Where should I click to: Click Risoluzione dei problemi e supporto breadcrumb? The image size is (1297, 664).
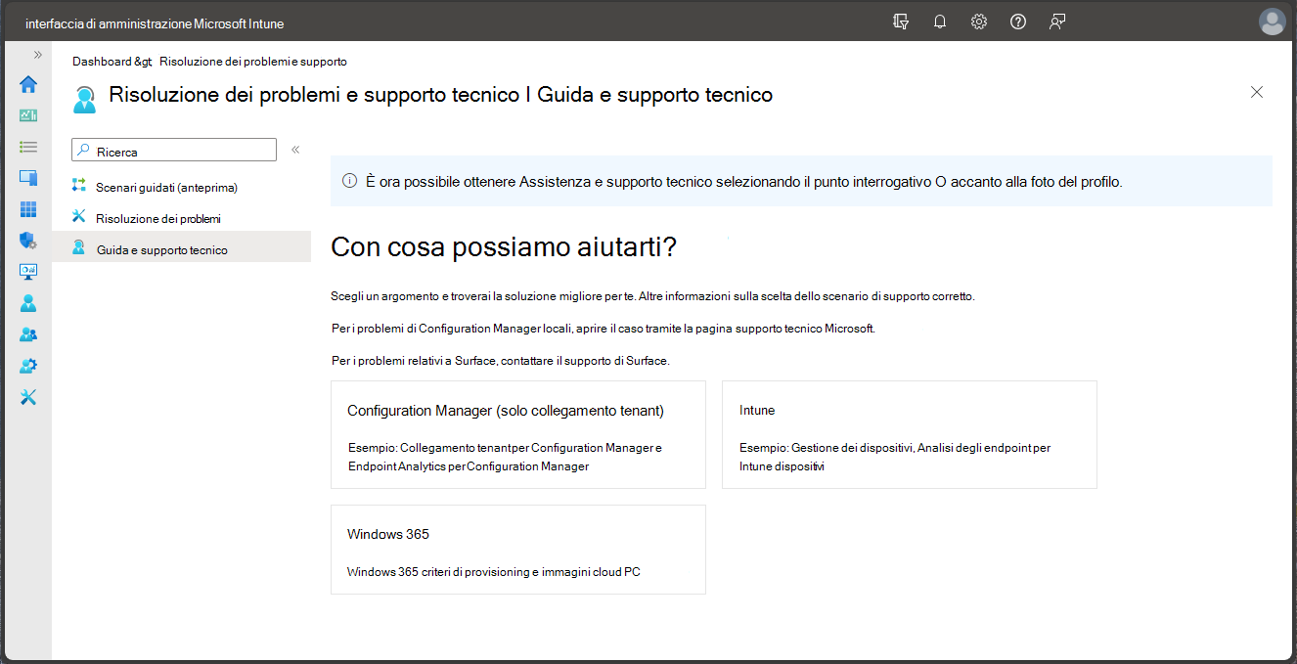point(253,62)
